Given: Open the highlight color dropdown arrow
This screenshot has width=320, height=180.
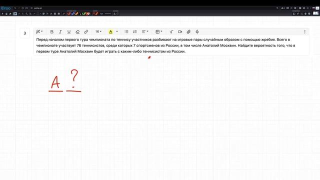Looking at the screenshot, I should (117, 31).
